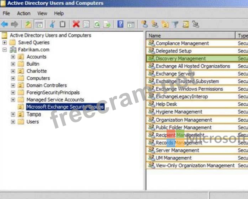This screenshot has height=199, width=248.
Task: Export the list with the toolbar icon
Action: point(107,24)
